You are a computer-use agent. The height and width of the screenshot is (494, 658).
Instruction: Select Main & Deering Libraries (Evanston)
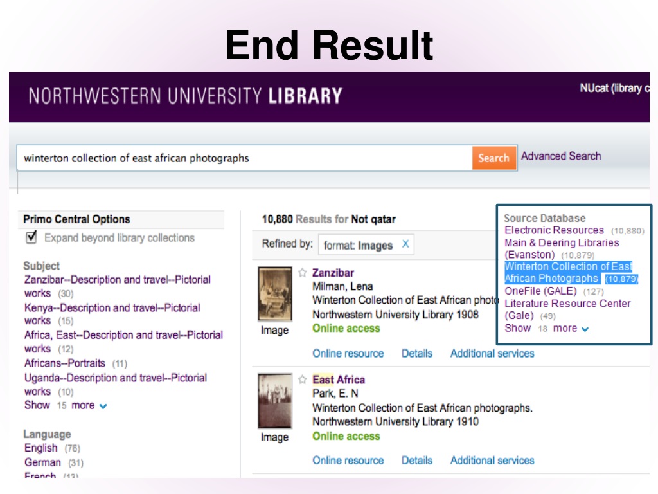[562, 249]
